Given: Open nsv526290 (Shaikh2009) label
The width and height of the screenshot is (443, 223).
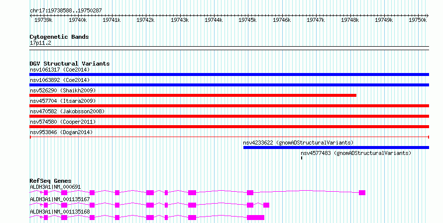Looking at the screenshot, I should click(x=63, y=90).
